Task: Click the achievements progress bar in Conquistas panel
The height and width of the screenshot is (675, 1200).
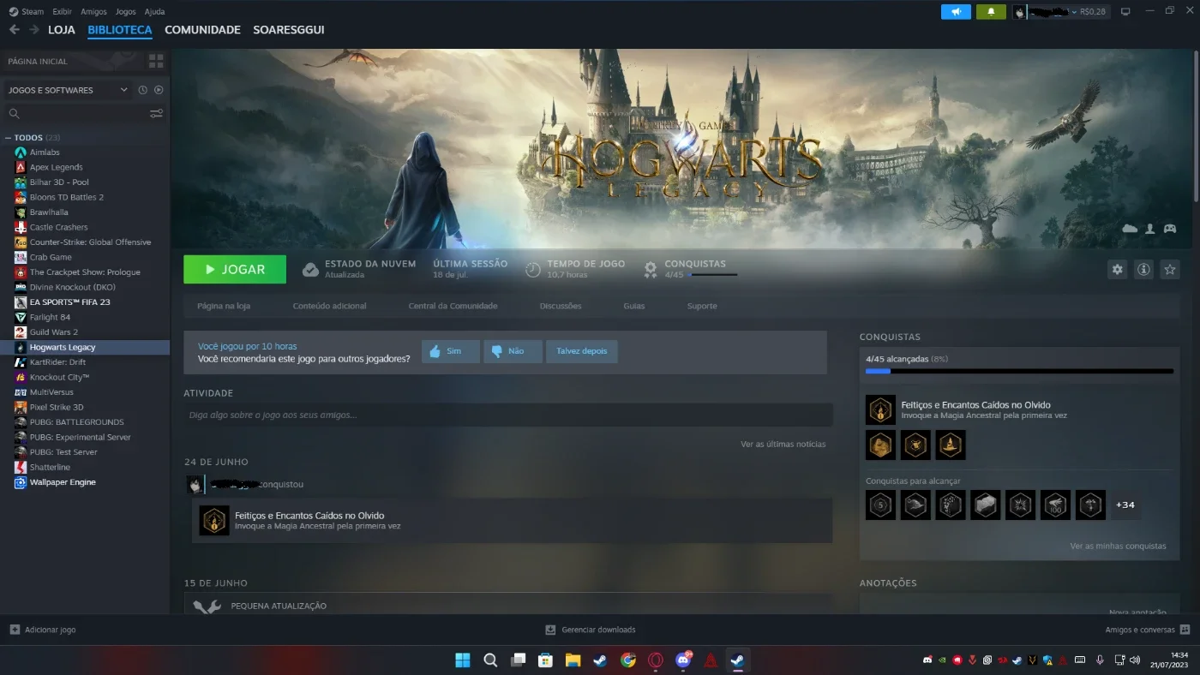Action: pos(1019,371)
